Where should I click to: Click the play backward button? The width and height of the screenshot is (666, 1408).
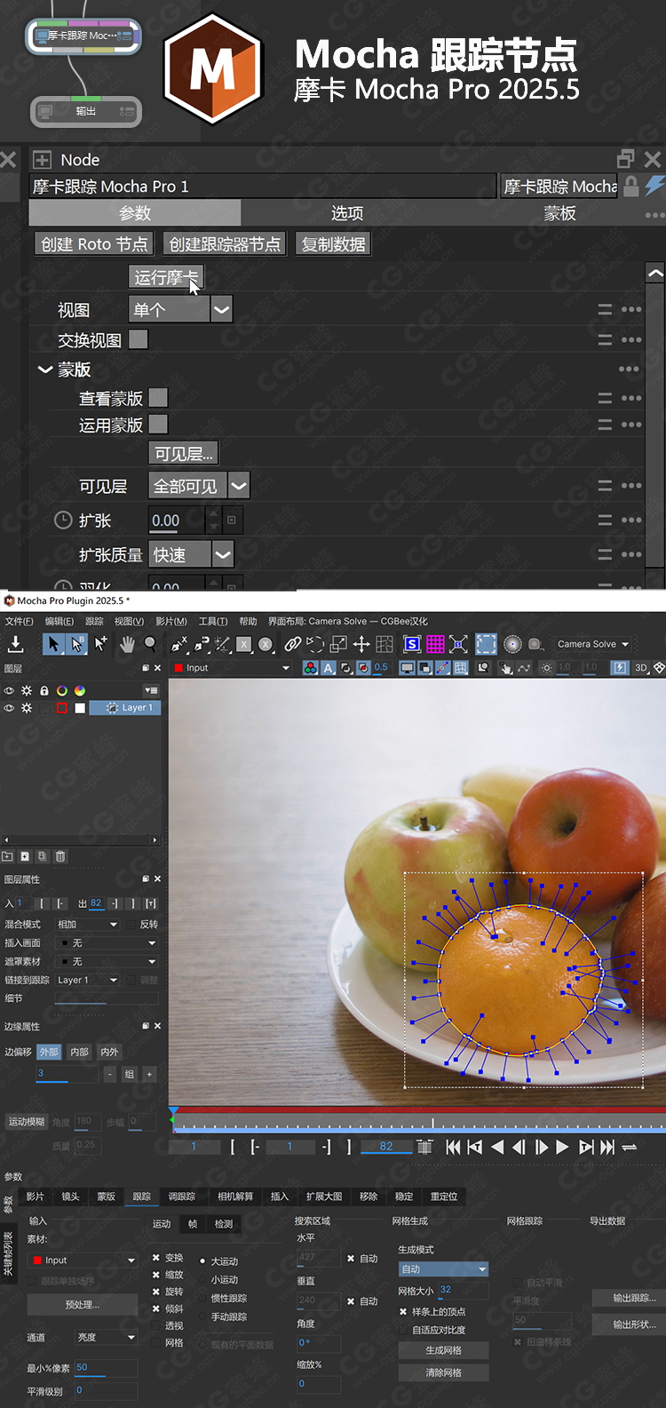(x=497, y=1147)
